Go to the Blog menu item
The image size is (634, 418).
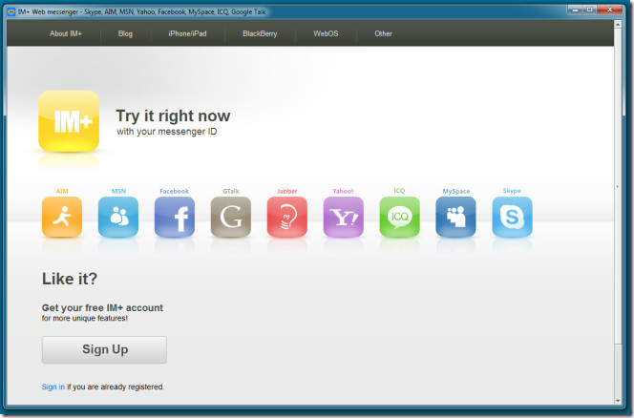tap(125, 33)
